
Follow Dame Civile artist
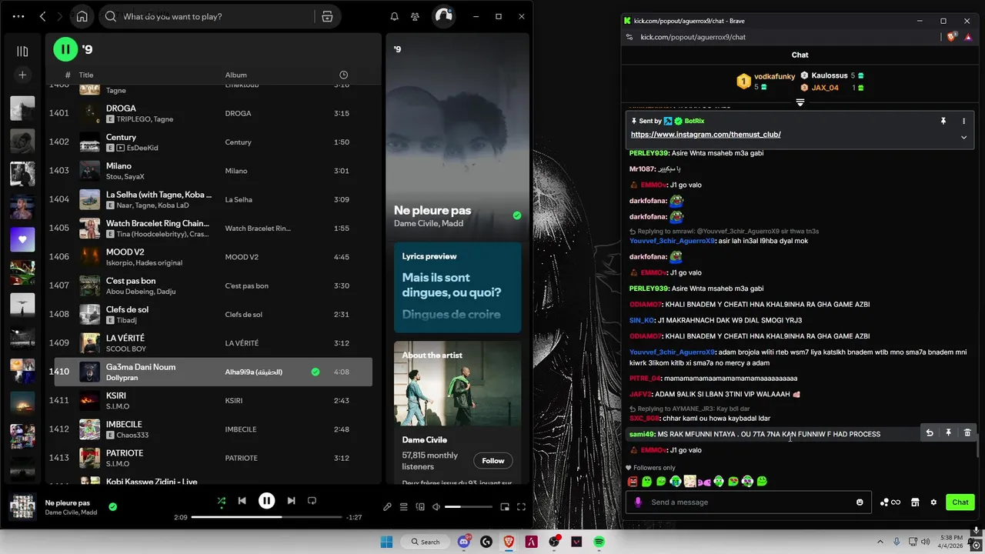[x=493, y=461]
